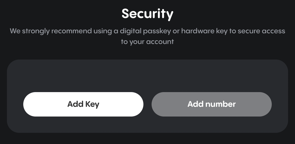
Task: Click the passkey recommendation description text
Action: [x=147, y=36]
